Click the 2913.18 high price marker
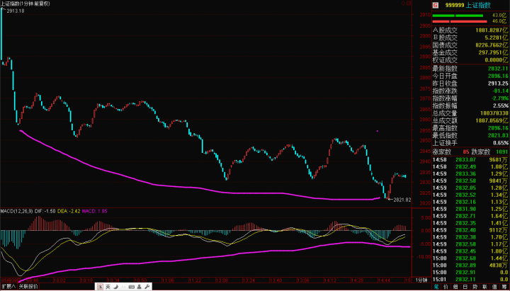510x291 pixels. pyautogui.click(x=15, y=11)
